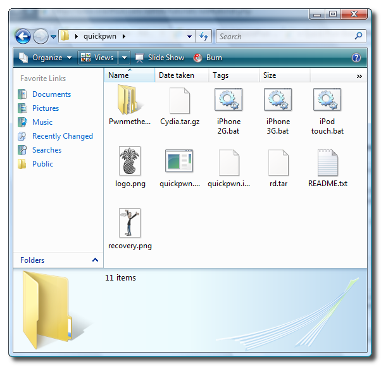Click Burn in the toolbar
Screen dimensions: 381x366
coord(208,58)
